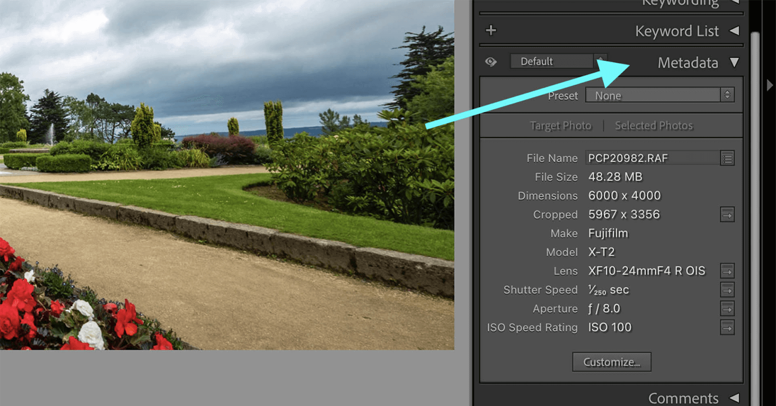Open the Default metadata set dropdown
The width and height of the screenshot is (776, 406).
pyautogui.click(x=558, y=62)
